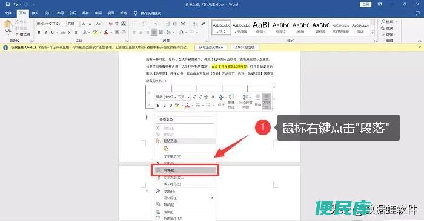
Task: Click the lightbulb Tell Me search icon
Action: coord(136,13)
